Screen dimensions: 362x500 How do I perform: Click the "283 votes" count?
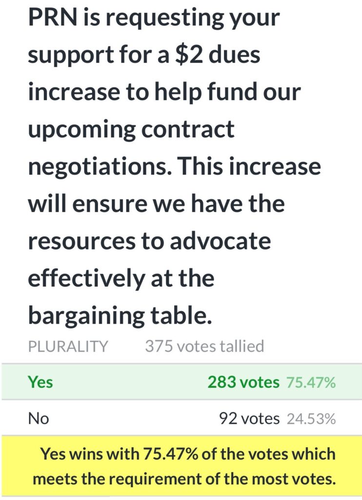pyautogui.click(x=243, y=382)
